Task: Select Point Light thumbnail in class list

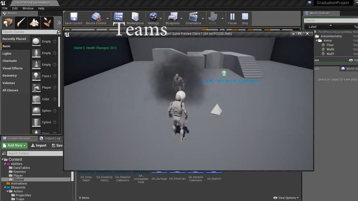Action: pos(36,76)
